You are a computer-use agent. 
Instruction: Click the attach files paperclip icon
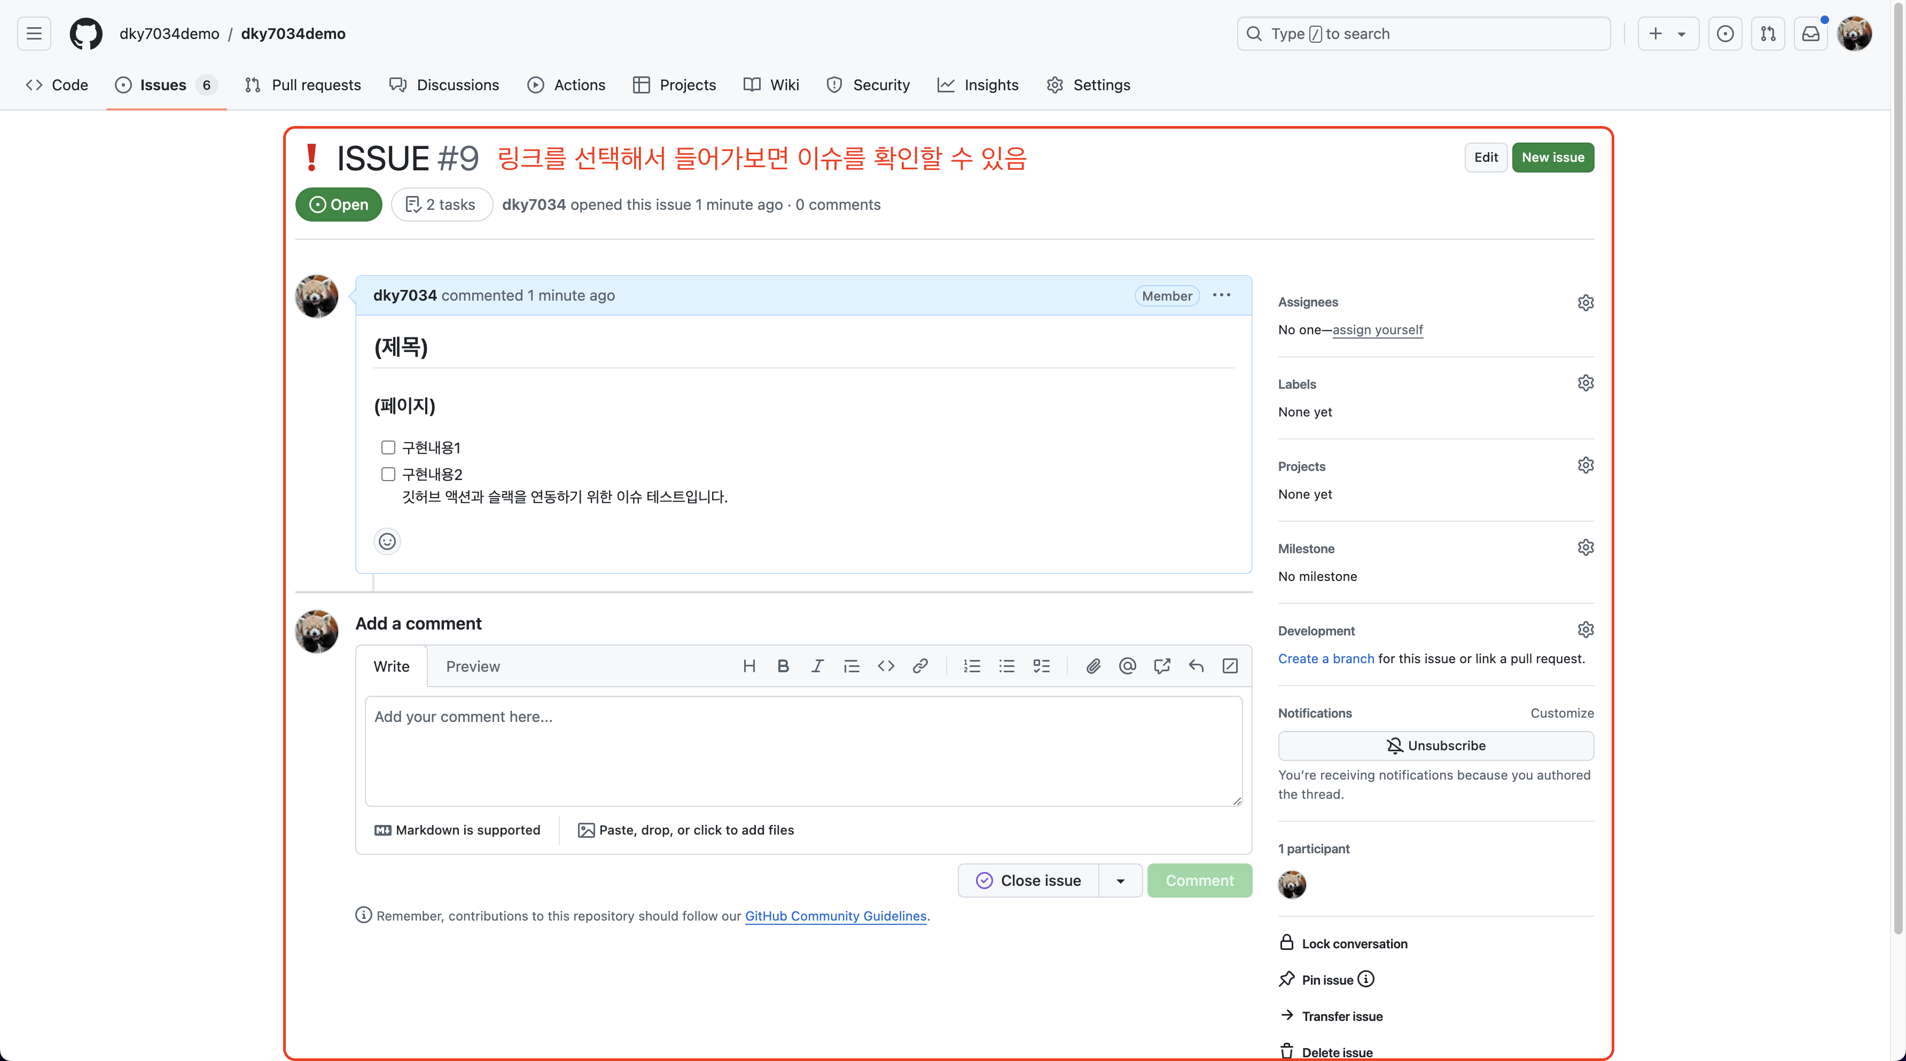(x=1093, y=666)
